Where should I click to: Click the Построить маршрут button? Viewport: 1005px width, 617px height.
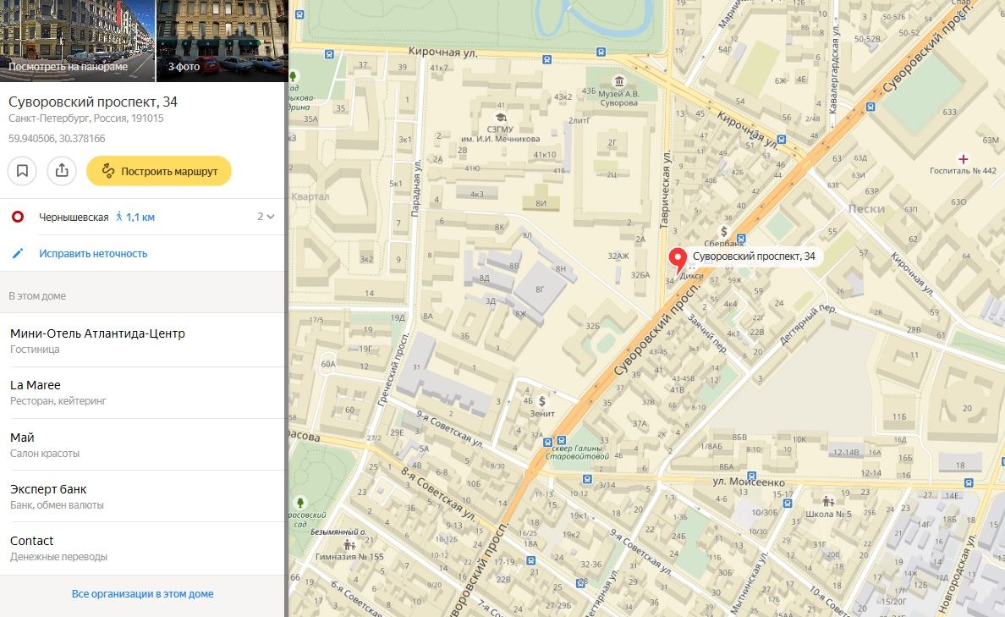point(159,171)
